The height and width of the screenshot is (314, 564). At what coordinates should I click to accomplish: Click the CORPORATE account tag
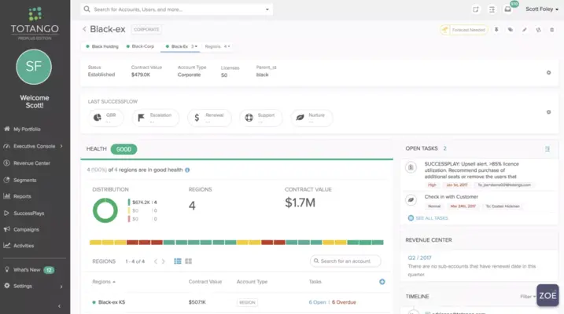coord(146,29)
